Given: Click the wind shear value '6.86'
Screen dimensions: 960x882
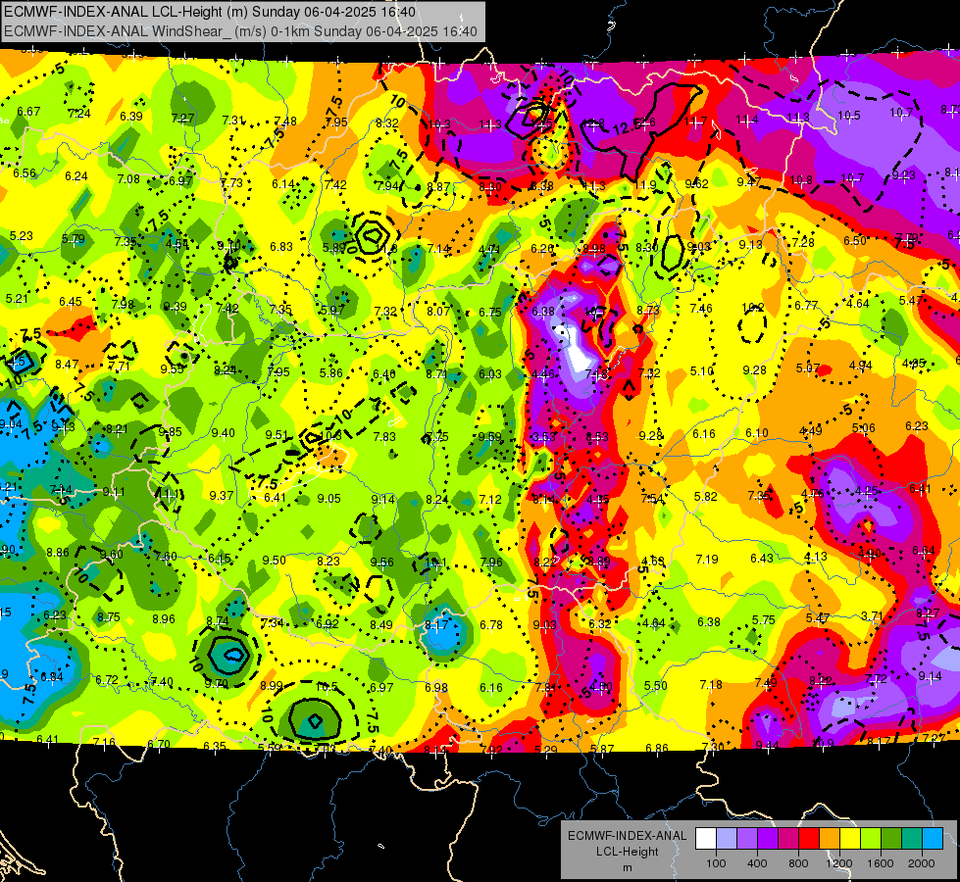Looking at the screenshot, I should point(657,748).
